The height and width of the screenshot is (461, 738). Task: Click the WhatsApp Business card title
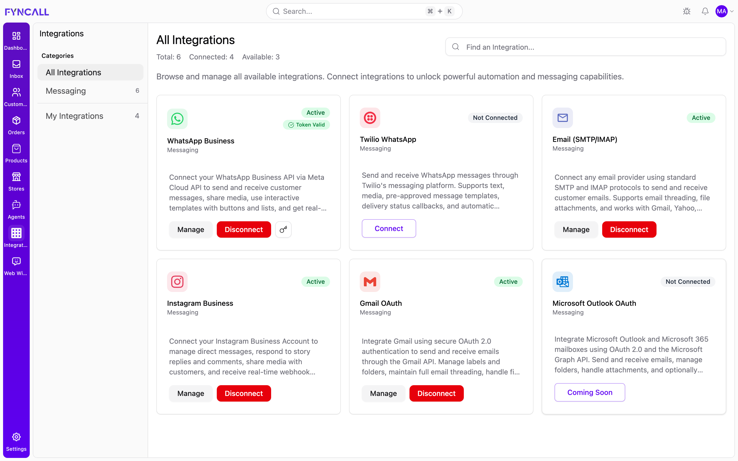[201, 141]
